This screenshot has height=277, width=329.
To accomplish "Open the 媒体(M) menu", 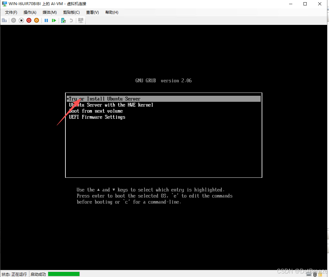I will [x=49, y=12].
